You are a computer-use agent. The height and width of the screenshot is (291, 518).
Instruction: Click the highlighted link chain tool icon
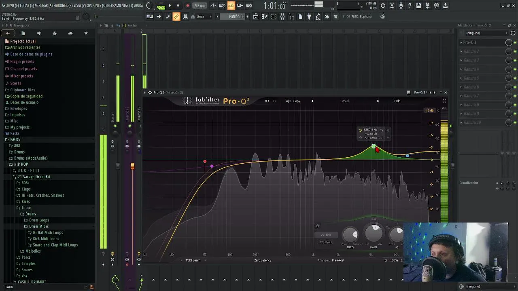click(176, 17)
